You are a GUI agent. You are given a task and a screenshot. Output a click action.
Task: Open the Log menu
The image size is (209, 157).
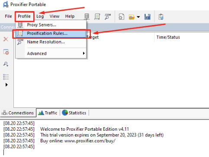[40, 16]
